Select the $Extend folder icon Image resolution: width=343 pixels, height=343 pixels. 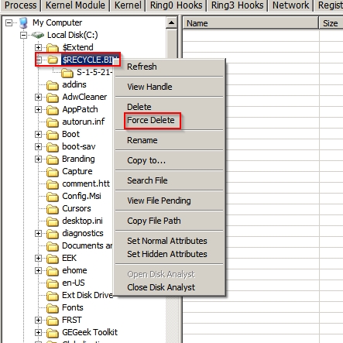(53, 47)
